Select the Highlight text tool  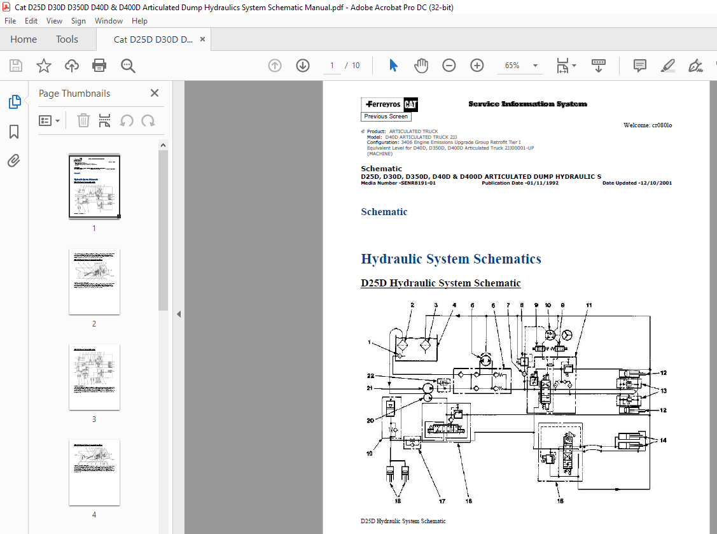667,66
